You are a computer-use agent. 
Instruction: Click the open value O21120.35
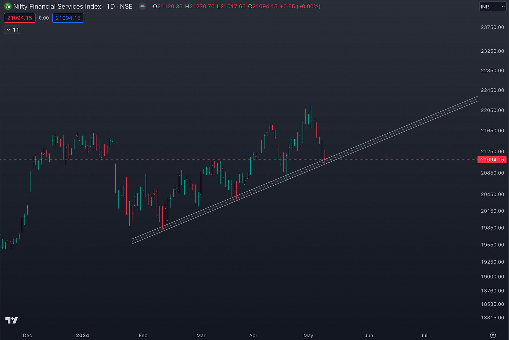coord(168,6)
